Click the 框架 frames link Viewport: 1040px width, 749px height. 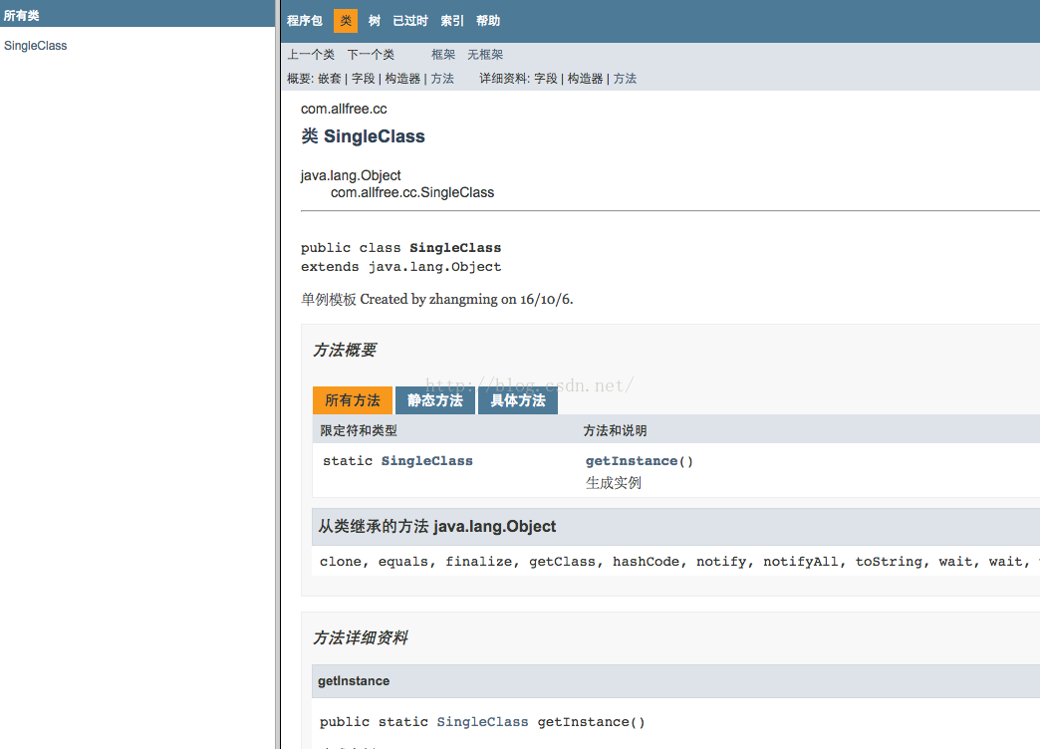click(442, 54)
